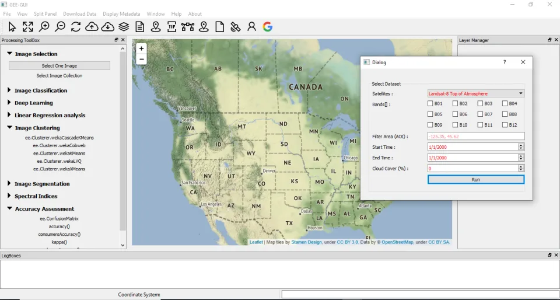
Task: Click the Cloud Cover spinner field
Action: [x=476, y=168]
